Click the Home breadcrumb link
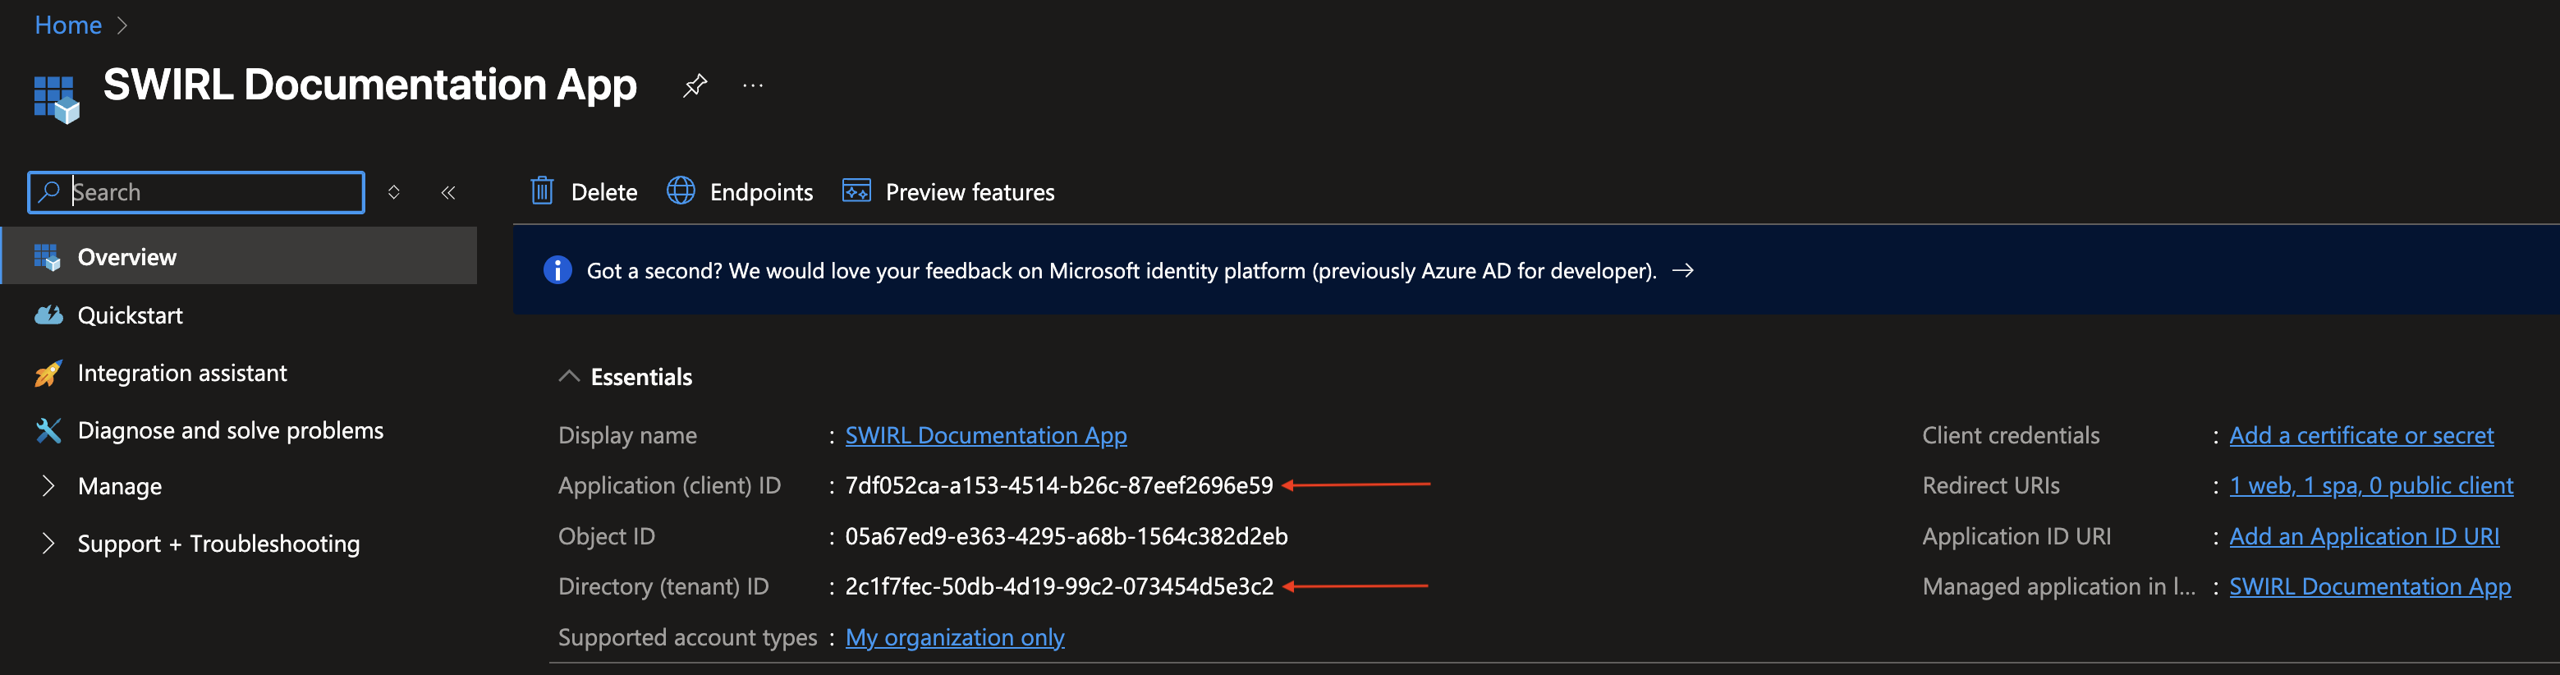The image size is (2560, 675). [x=67, y=25]
